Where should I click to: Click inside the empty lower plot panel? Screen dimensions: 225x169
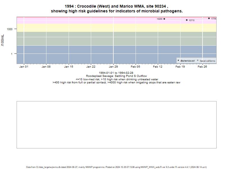point(116,125)
